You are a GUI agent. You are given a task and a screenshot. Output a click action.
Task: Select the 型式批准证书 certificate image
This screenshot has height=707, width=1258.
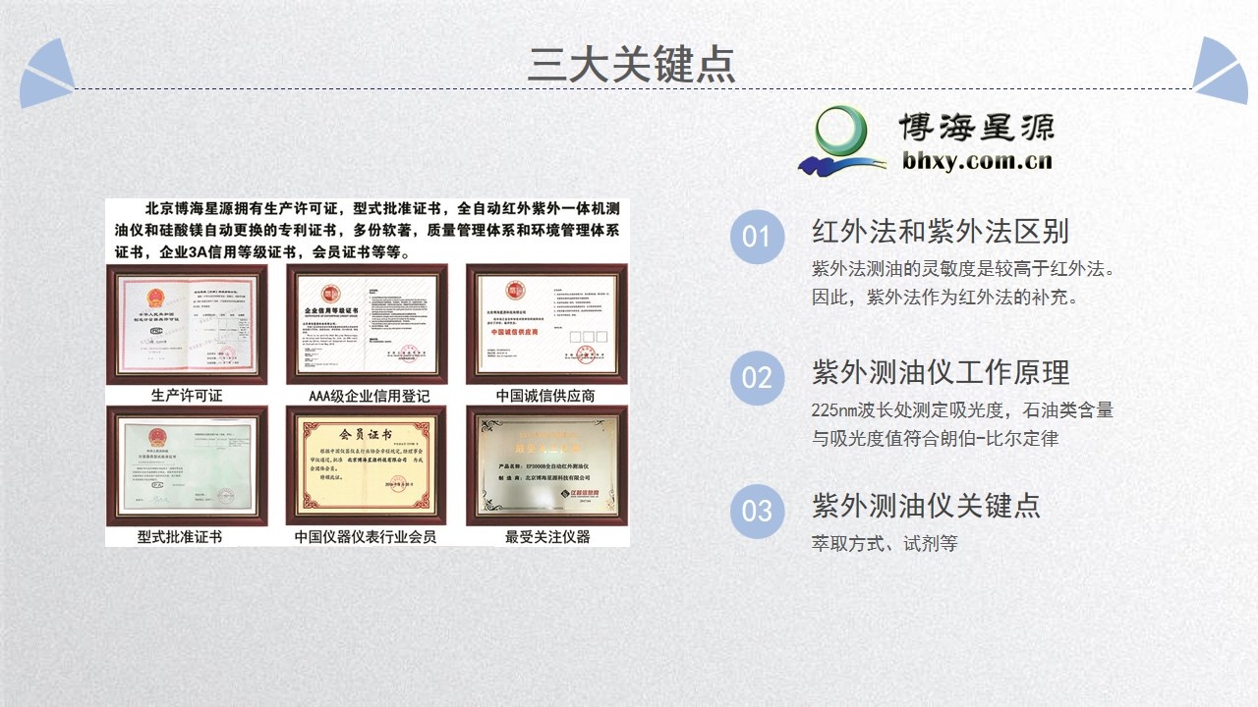(186, 465)
